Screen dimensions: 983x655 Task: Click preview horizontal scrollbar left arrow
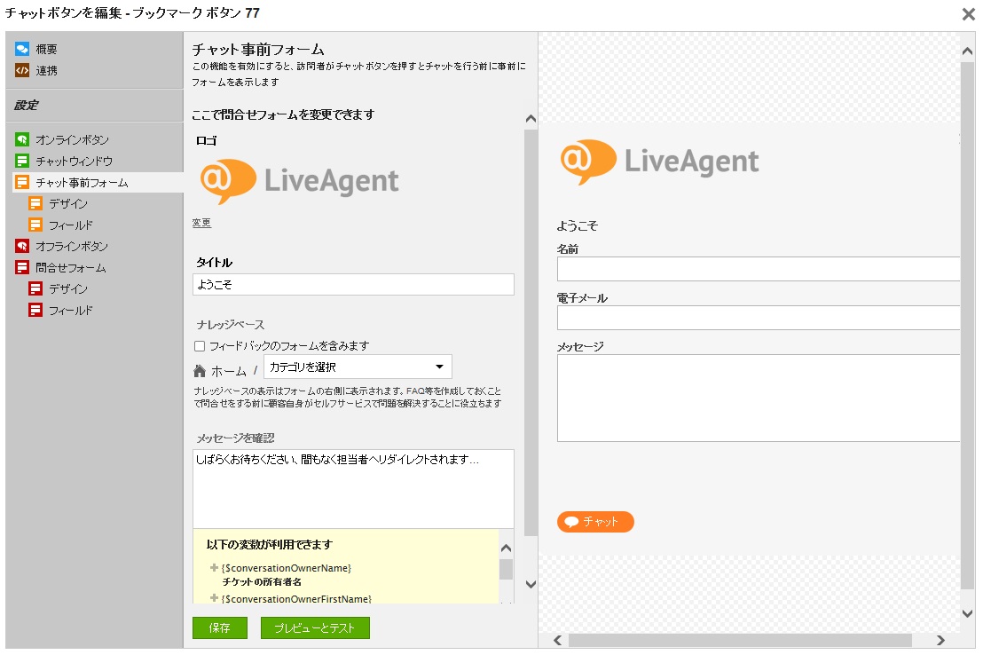point(558,640)
